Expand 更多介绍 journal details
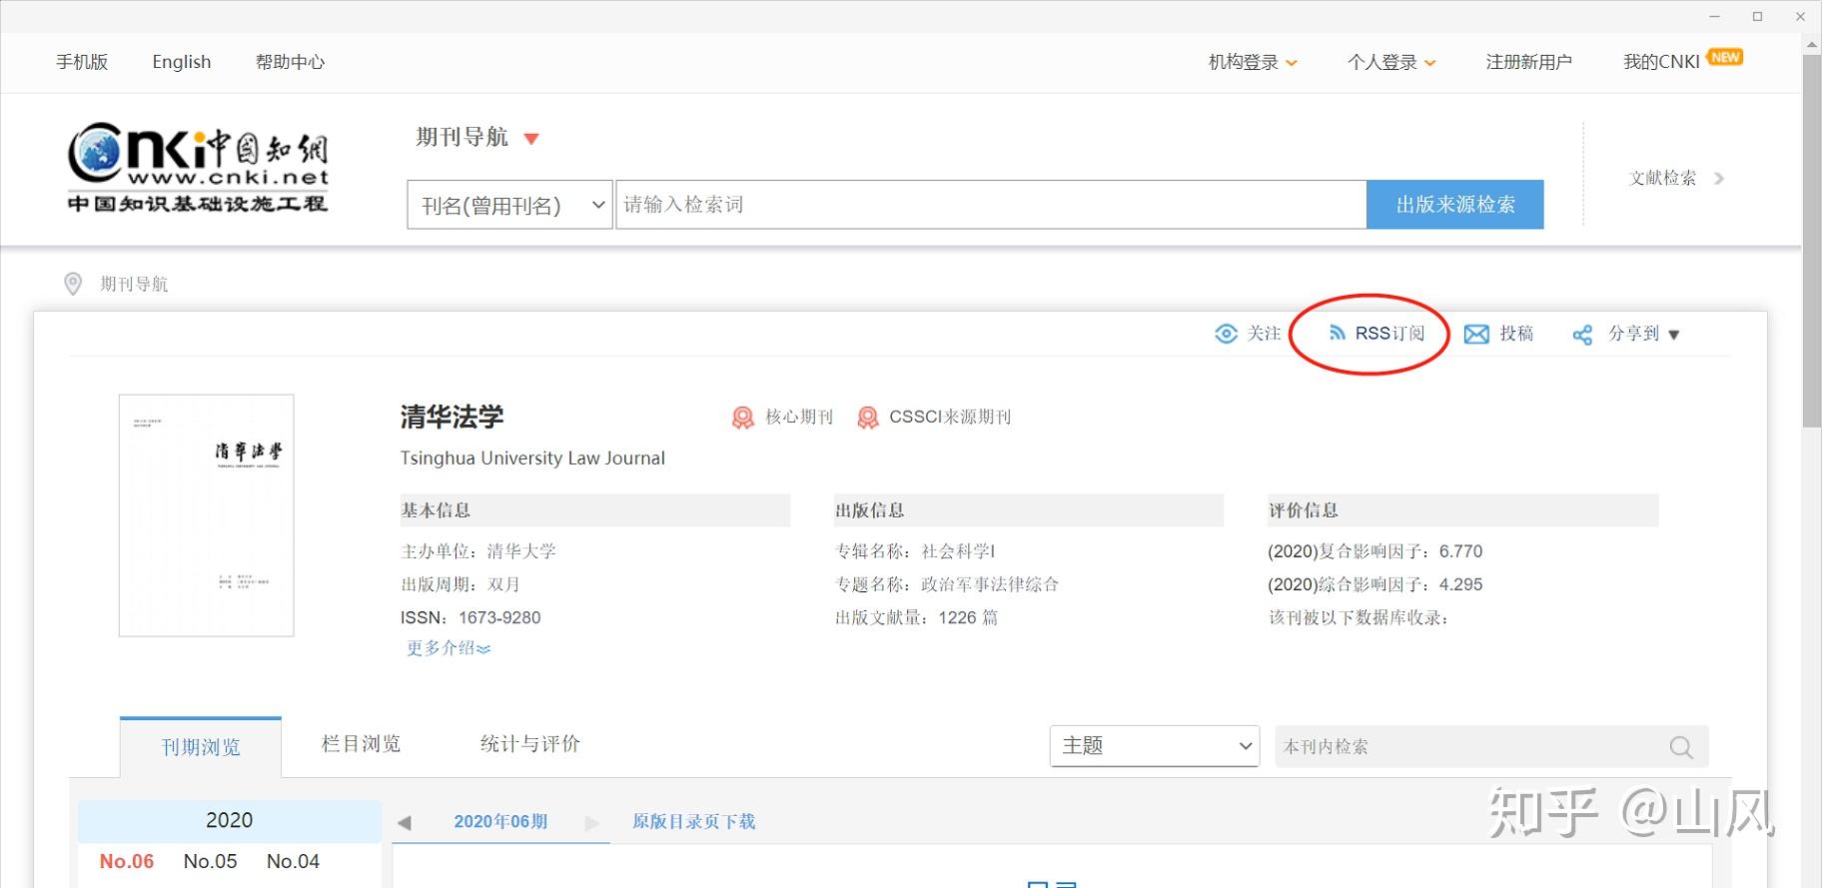Screen dimensions: 1822x888 pyautogui.click(x=449, y=648)
